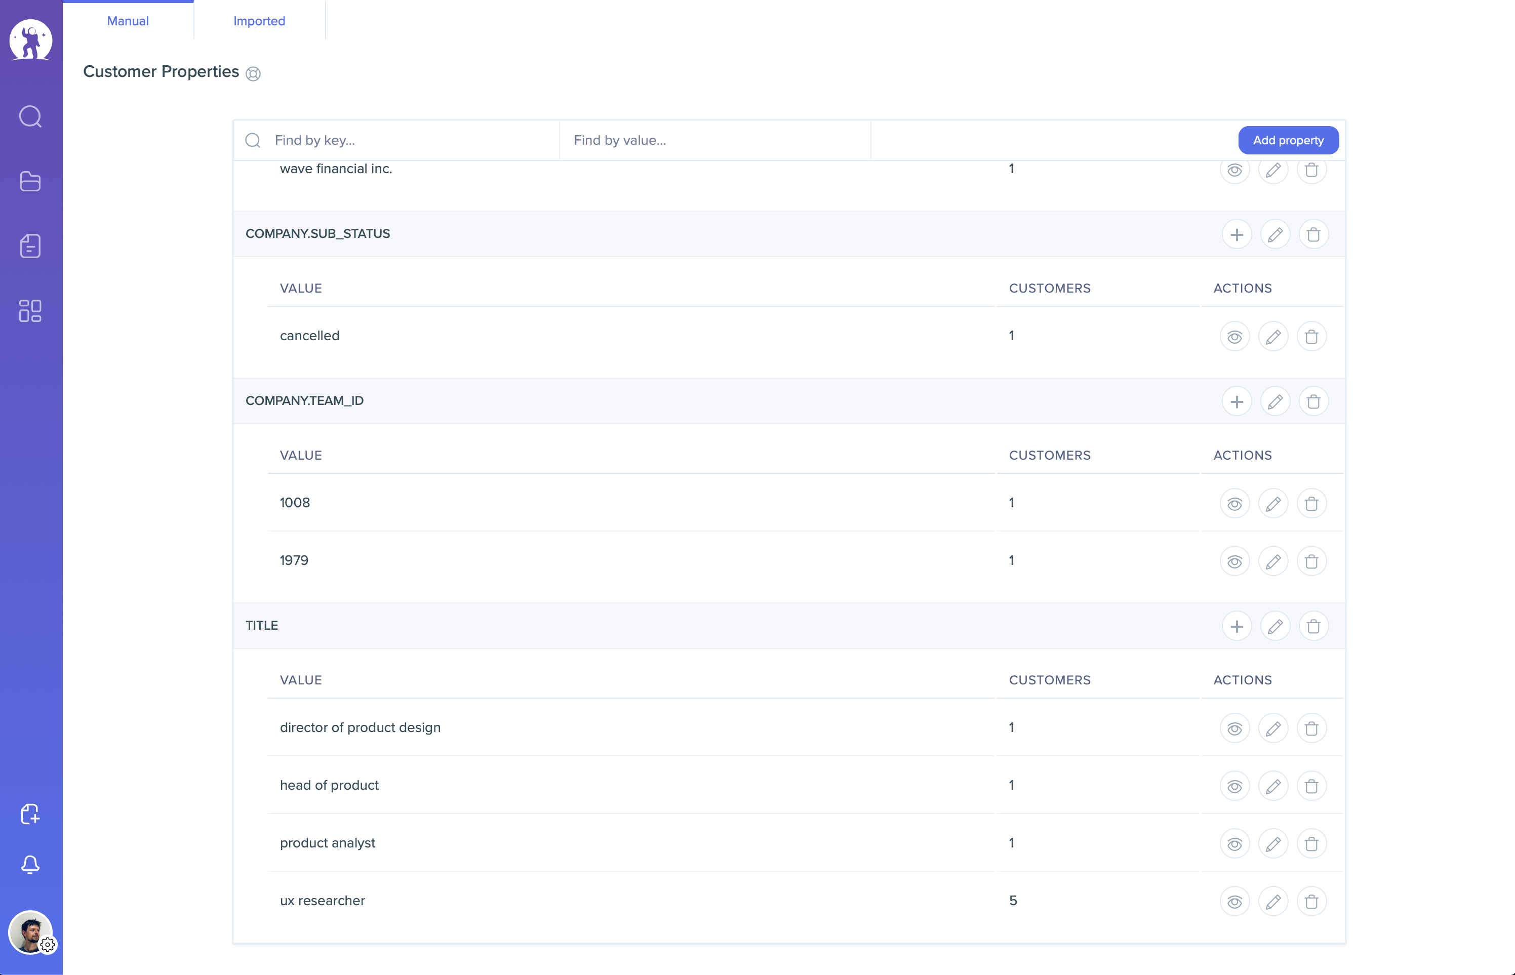Image resolution: width=1515 pixels, height=975 pixels.
Task: Open the dashboard grid icon in sidebar
Action: pos(30,311)
